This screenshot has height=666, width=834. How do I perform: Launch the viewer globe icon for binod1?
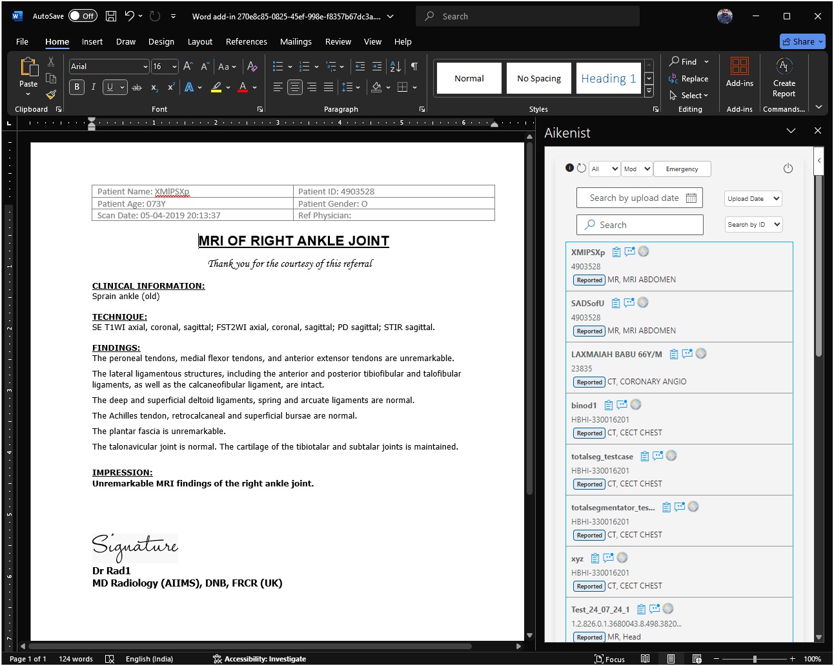(636, 404)
